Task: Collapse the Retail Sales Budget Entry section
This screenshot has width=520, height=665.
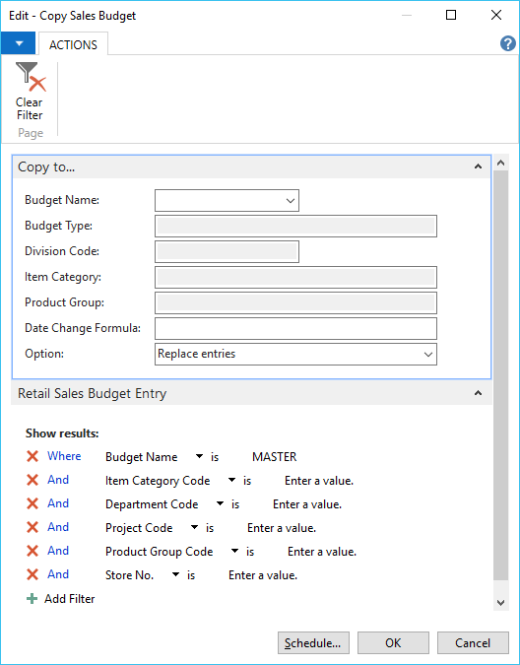Action: coord(478,393)
